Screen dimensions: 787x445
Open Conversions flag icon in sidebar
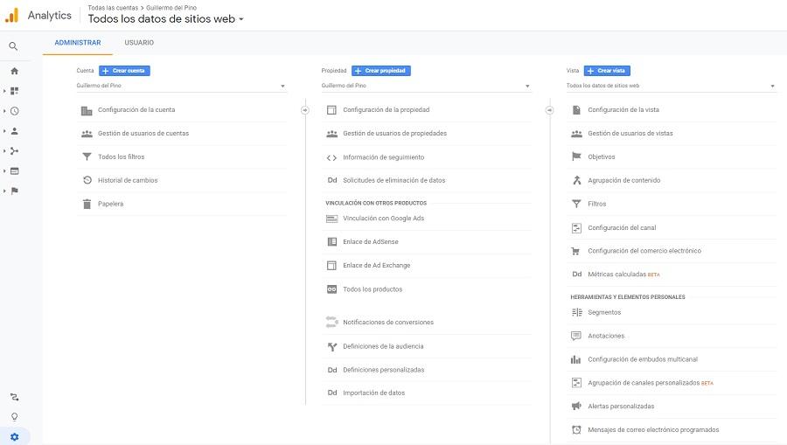[x=15, y=191]
